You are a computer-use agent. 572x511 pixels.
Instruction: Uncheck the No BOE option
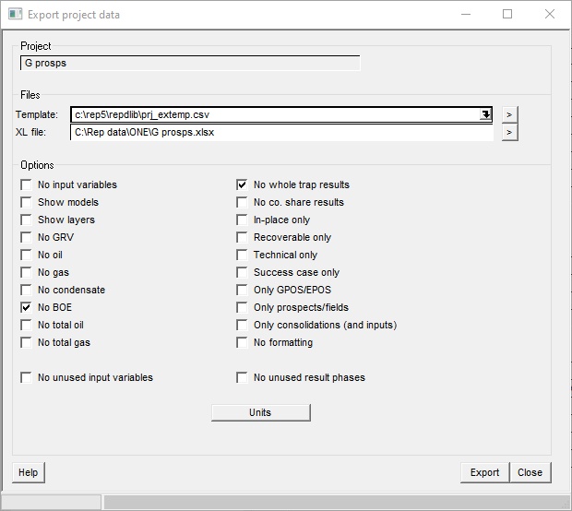(x=27, y=307)
